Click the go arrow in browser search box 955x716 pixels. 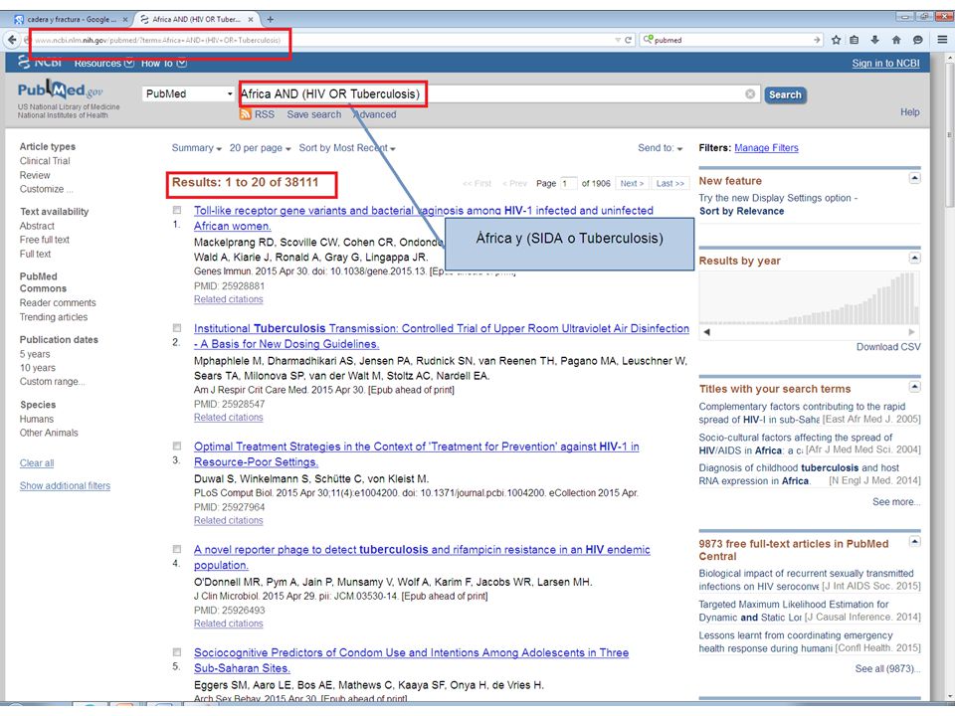tap(817, 40)
